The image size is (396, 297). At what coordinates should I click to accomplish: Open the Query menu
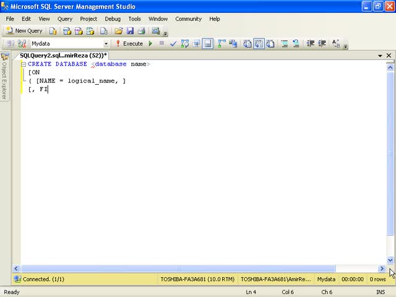tap(65, 19)
